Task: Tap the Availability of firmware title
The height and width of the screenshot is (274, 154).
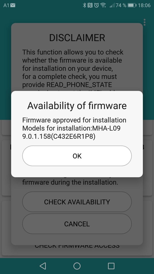Action: pyautogui.click(x=77, y=106)
